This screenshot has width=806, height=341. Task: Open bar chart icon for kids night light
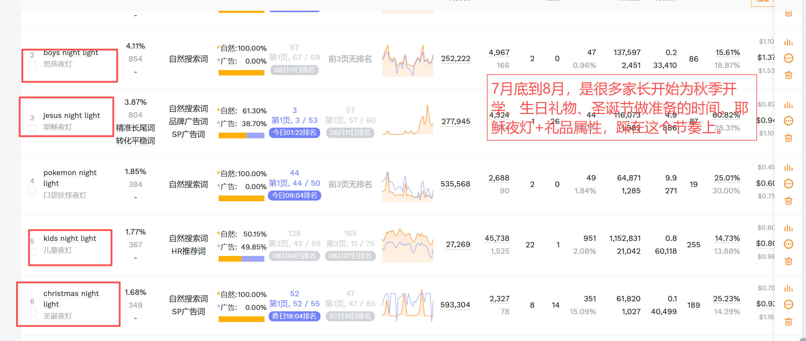point(788,228)
